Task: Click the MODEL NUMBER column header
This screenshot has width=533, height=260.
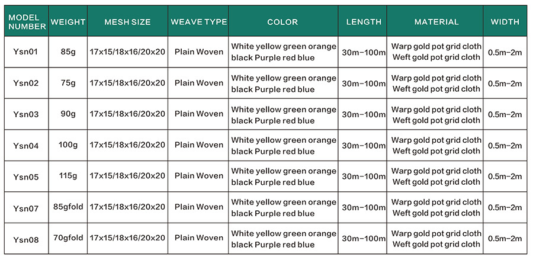Action: pos(27,21)
